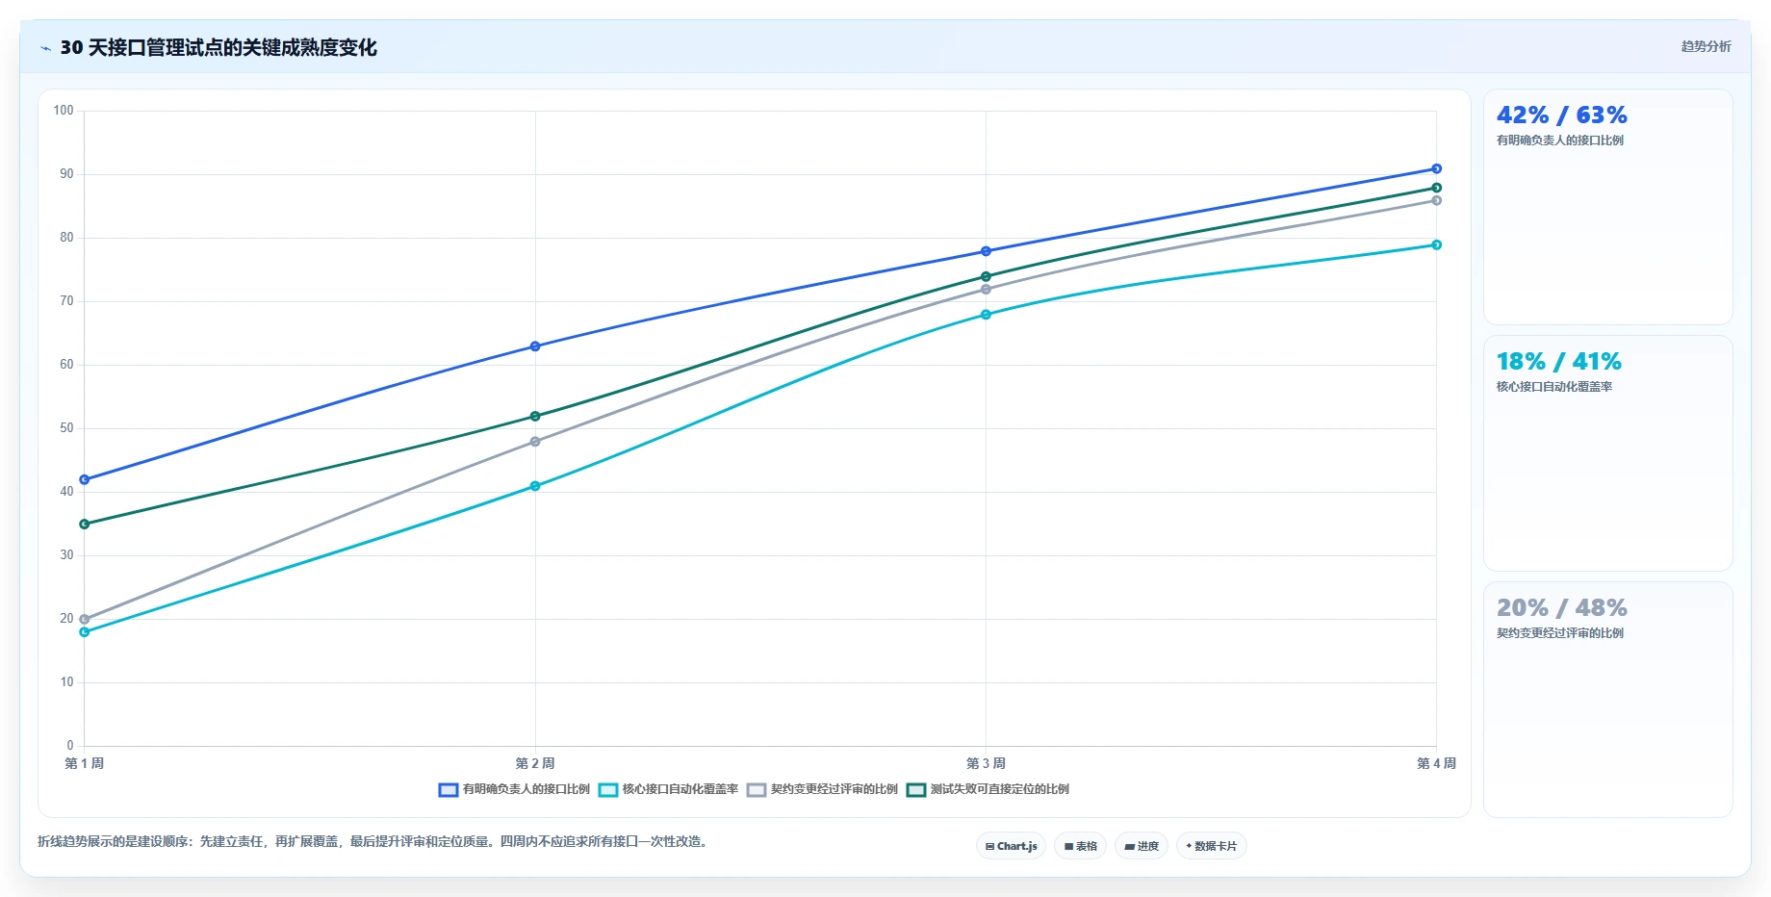
Task: Click the 第 1 周 x-axis label
Action: 85,763
